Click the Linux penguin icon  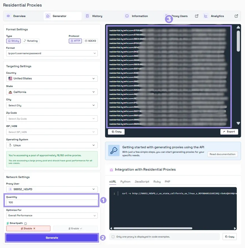[x=10, y=145]
